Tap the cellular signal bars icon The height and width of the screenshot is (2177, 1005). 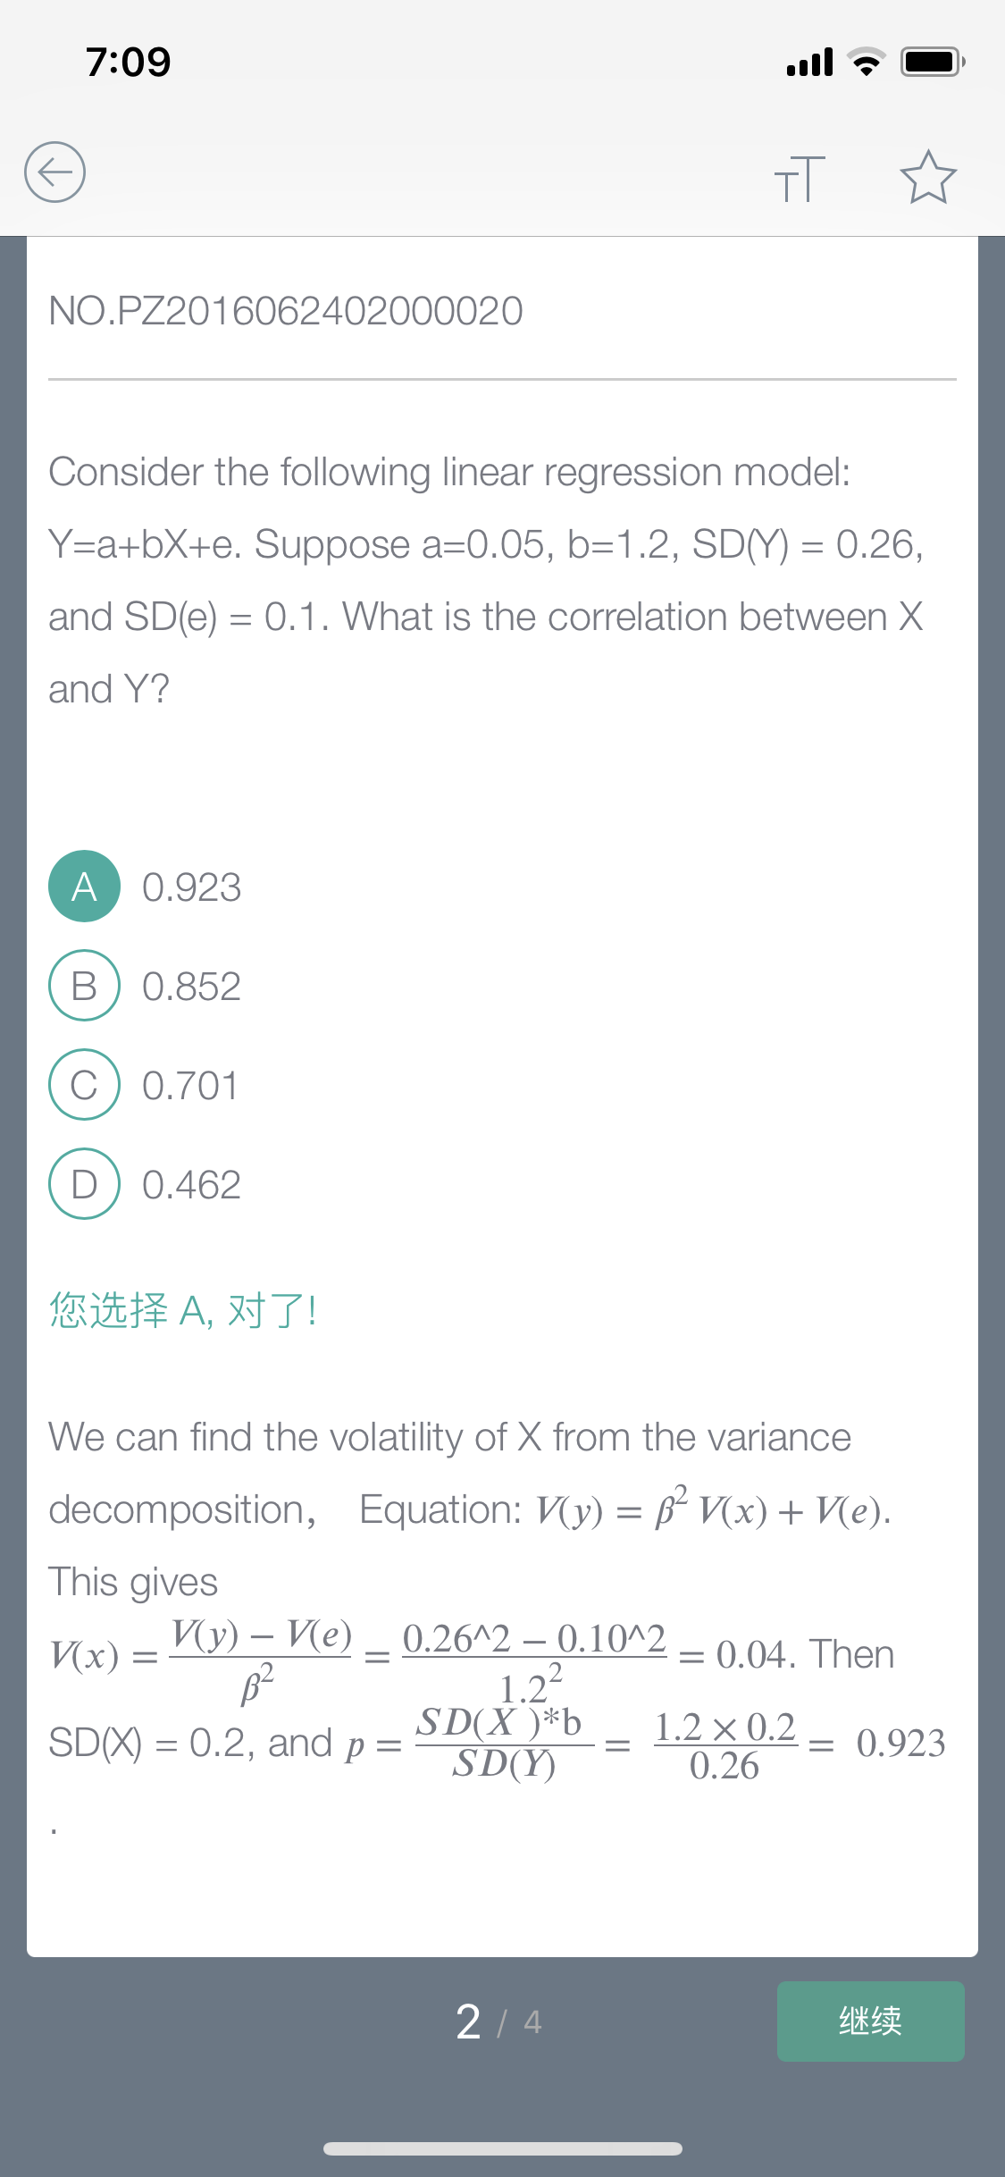[809, 62]
